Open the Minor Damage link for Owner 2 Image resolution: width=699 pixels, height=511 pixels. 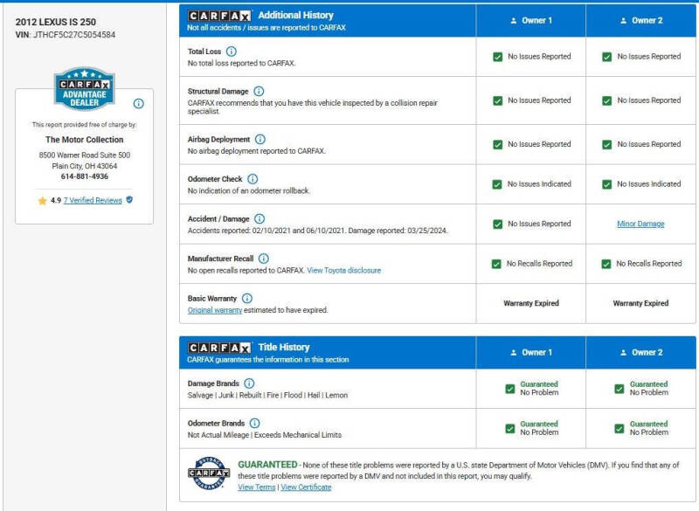(x=640, y=224)
